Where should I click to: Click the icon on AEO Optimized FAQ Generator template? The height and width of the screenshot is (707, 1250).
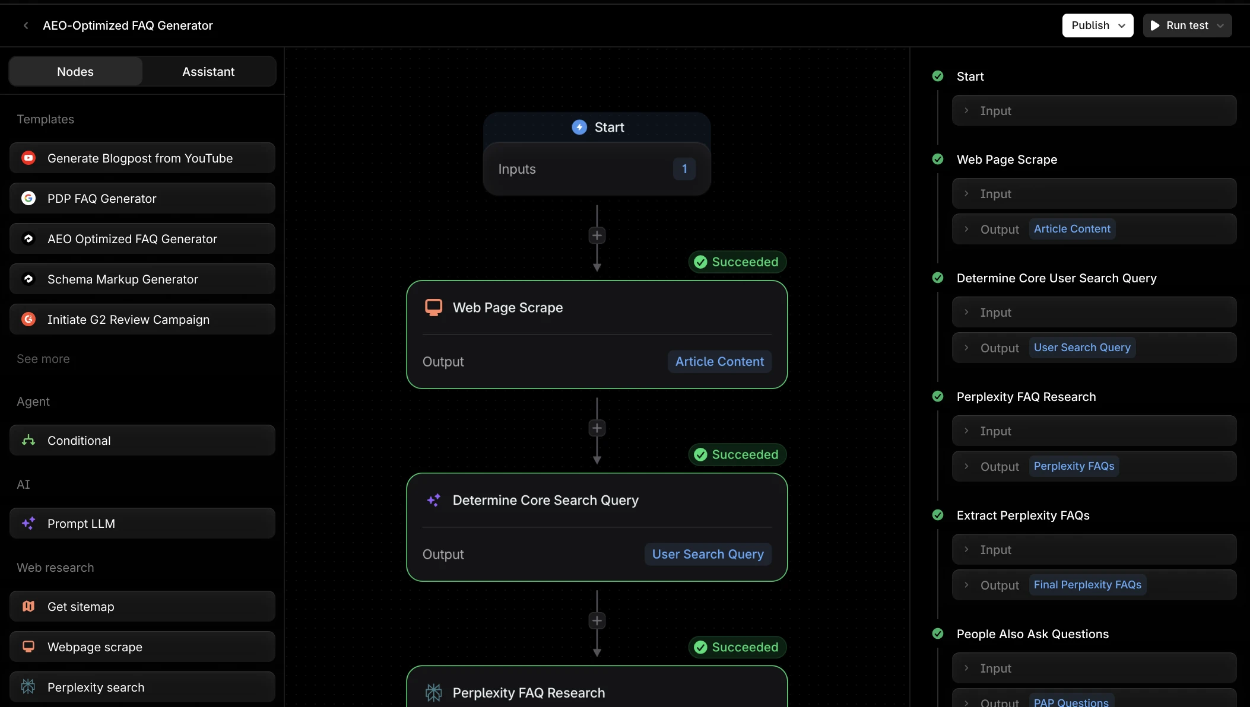point(28,238)
